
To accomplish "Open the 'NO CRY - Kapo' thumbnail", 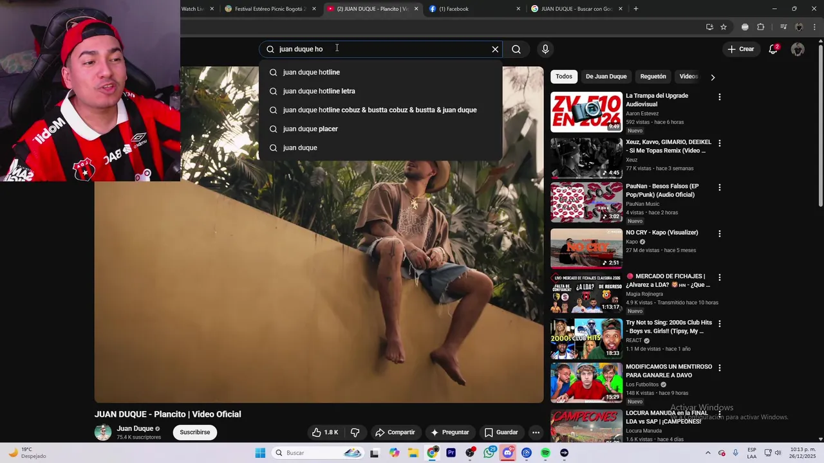I will point(586,248).
